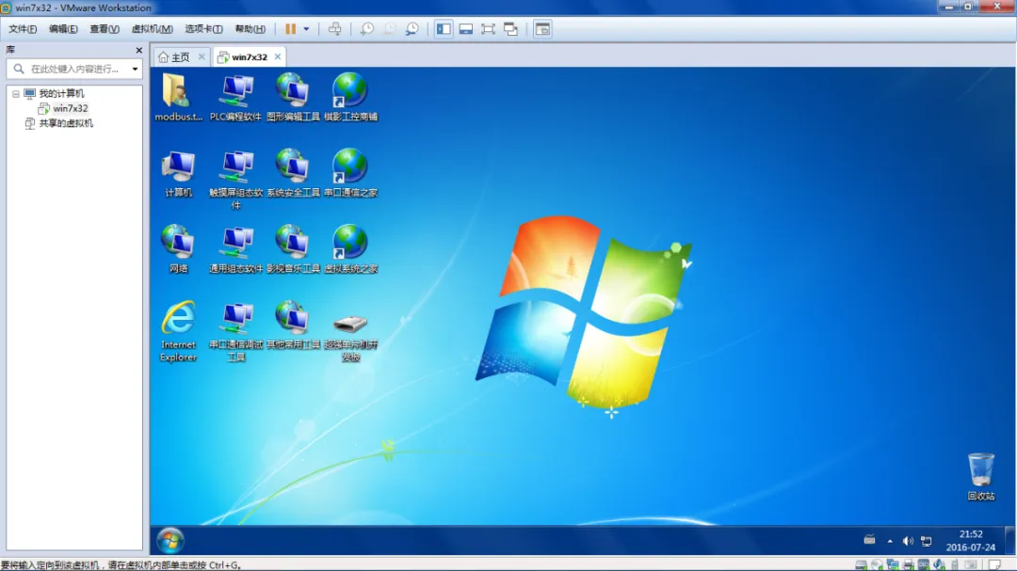
Task: Open the 查看 menu
Action: click(x=104, y=29)
